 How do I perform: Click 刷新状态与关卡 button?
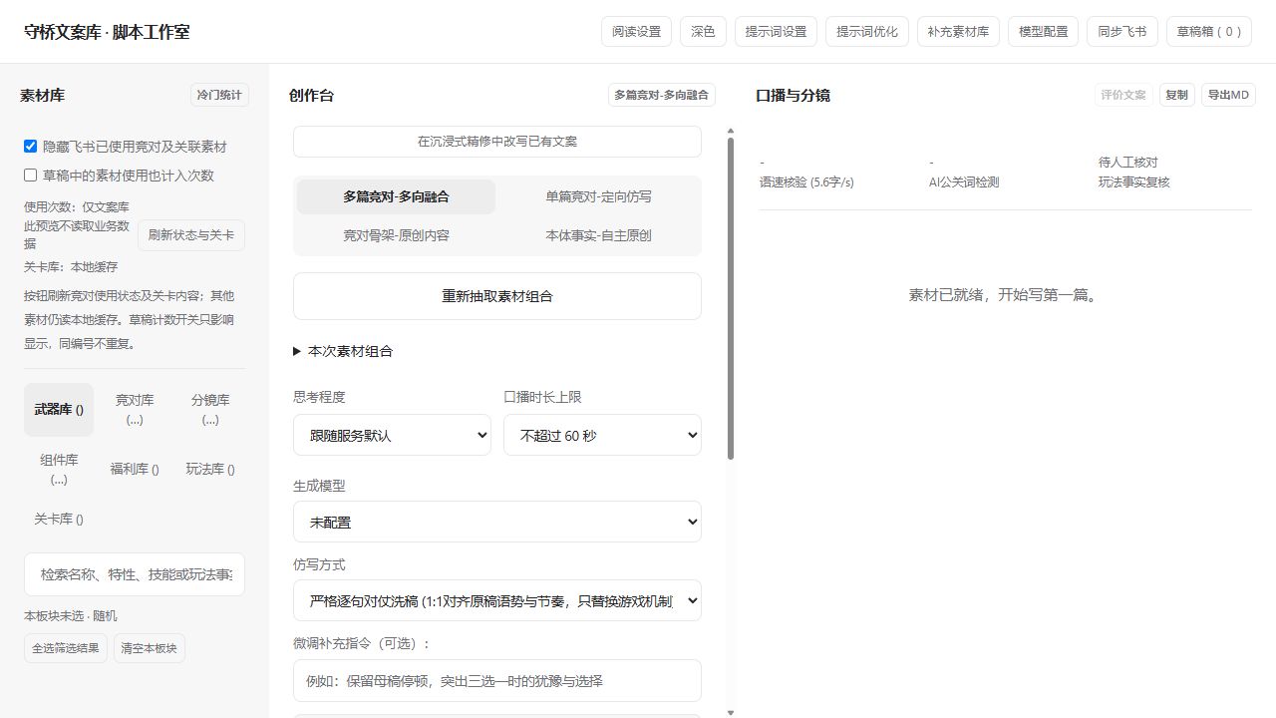pyautogui.click(x=191, y=235)
